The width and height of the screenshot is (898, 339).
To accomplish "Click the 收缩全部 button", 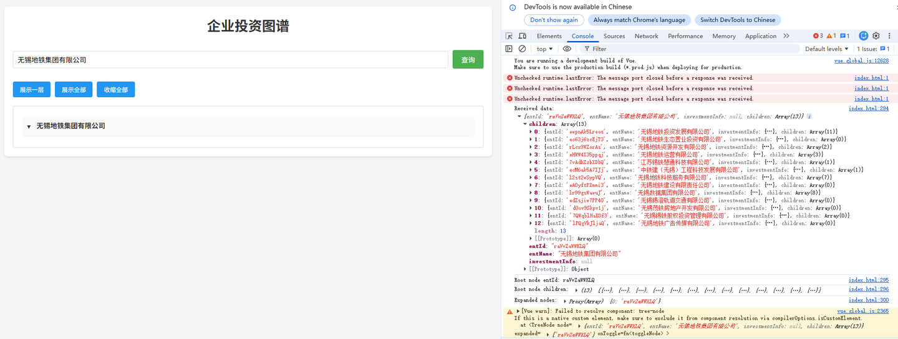I will point(115,90).
